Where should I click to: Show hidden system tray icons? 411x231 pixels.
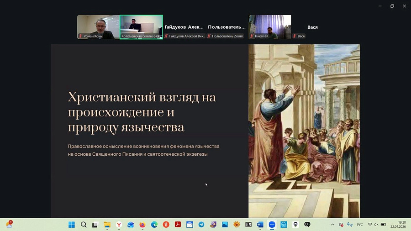click(332, 225)
